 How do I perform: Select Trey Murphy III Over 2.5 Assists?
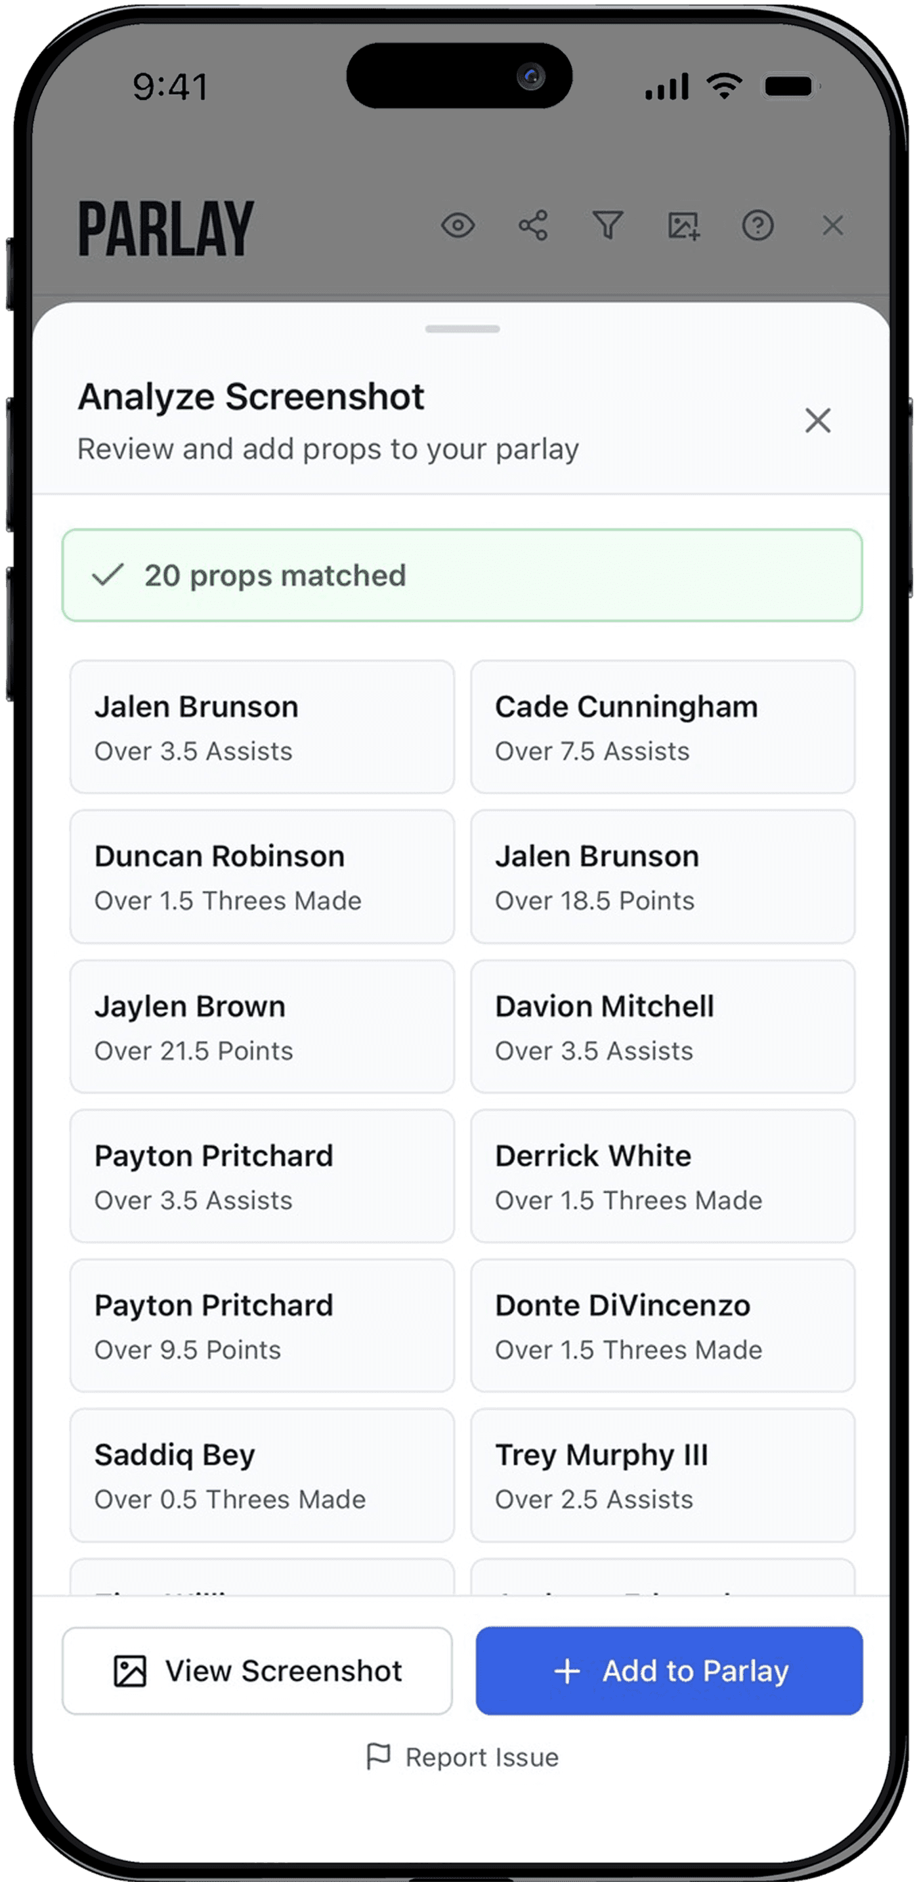pyautogui.click(x=662, y=1475)
